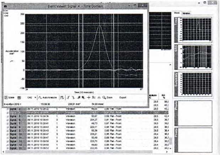Select the crosshair cursor tool
Screen dimensions: 220x155
88,97
